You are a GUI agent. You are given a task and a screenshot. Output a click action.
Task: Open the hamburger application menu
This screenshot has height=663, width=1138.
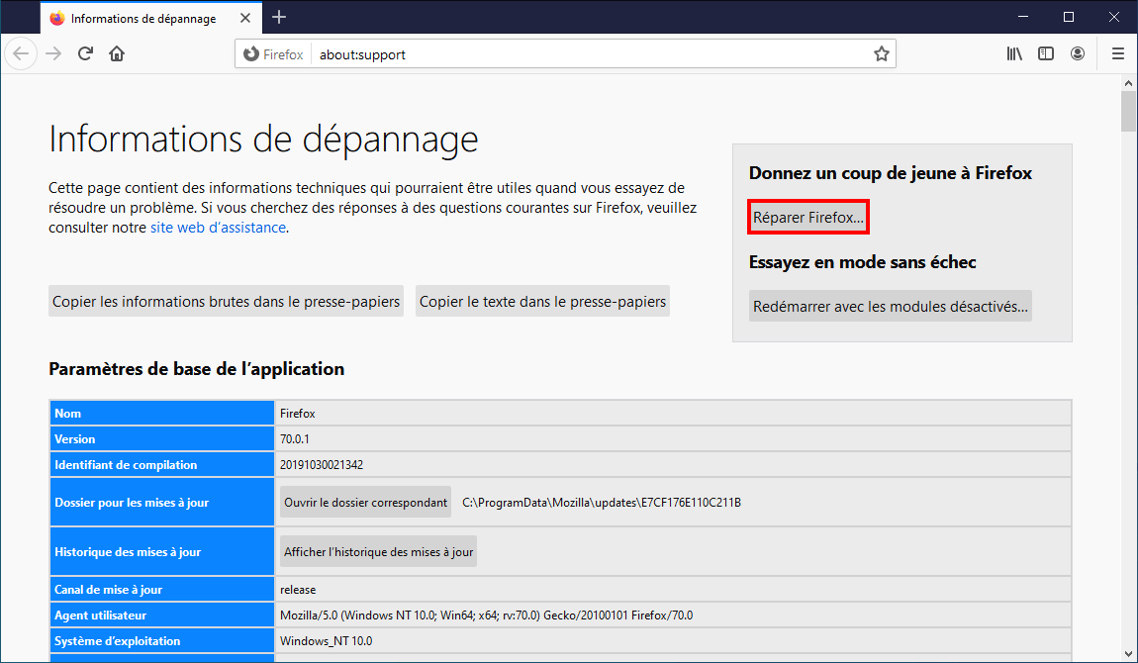[1117, 53]
